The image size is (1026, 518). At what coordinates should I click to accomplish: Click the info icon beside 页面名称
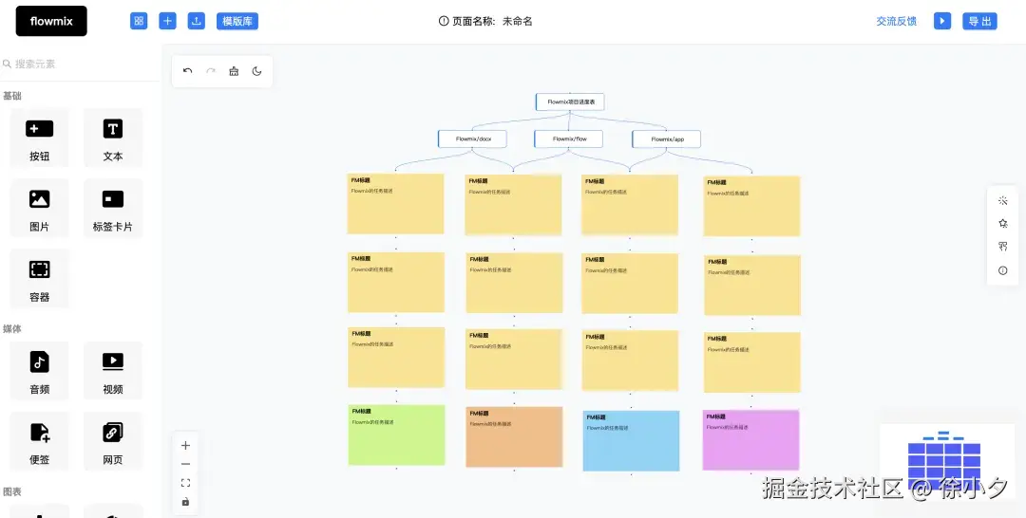(444, 21)
